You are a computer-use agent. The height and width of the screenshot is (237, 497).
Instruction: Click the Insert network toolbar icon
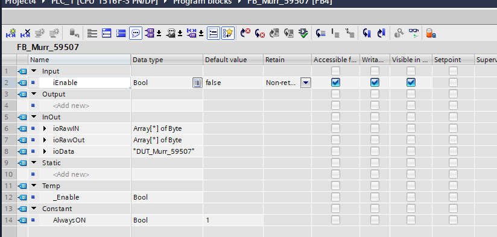[x=11, y=33]
